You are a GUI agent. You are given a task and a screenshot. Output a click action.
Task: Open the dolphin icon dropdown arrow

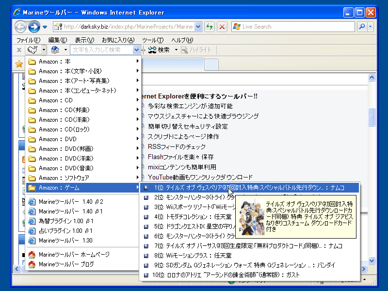click(44, 50)
